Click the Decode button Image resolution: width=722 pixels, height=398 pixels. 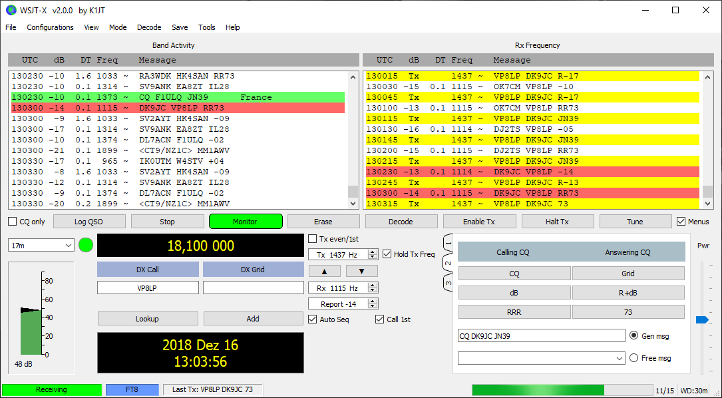click(401, 222)
